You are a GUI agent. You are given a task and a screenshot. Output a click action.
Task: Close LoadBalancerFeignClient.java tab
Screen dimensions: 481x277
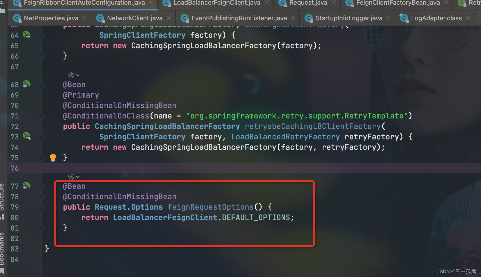pos(267,3)
